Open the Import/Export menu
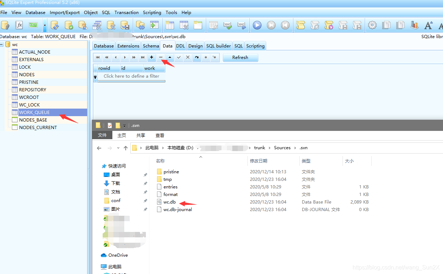 pyautogui.click(x=65, y=12)
